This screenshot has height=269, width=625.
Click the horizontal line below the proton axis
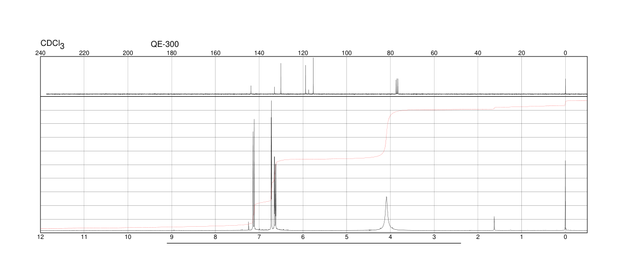314,243
